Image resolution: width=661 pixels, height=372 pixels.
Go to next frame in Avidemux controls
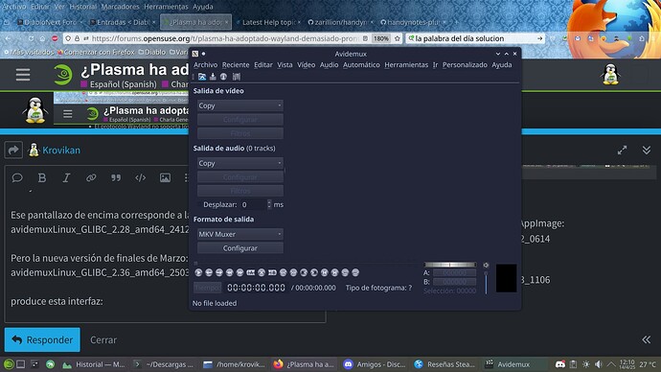(x=219, y=272)
